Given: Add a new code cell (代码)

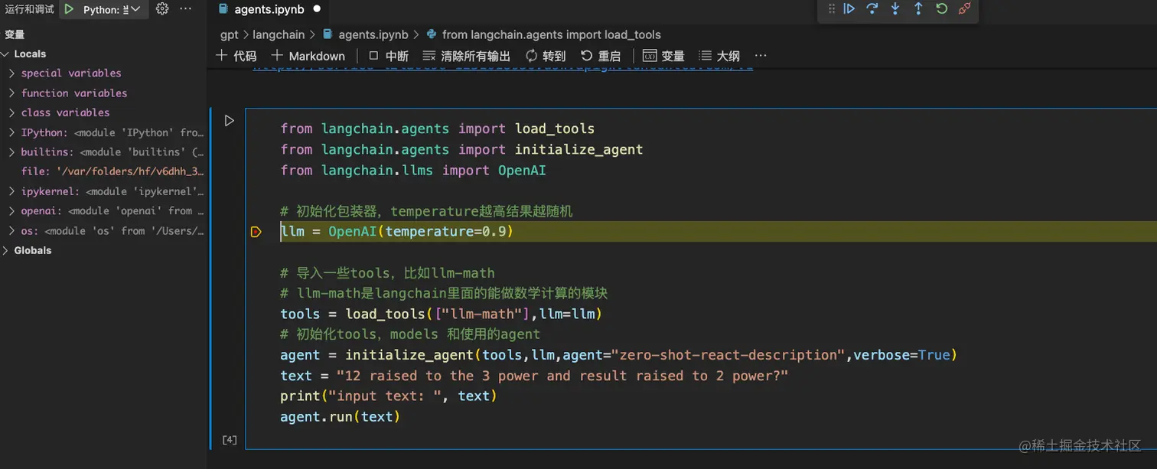Looking at the screenshot, I should click(236, 56).
